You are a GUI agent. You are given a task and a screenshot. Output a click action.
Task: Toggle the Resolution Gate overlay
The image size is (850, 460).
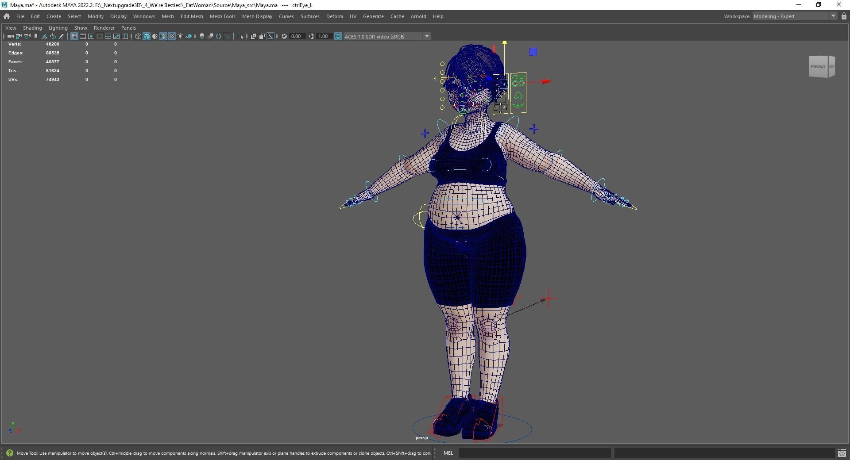[x=91, y=36]
